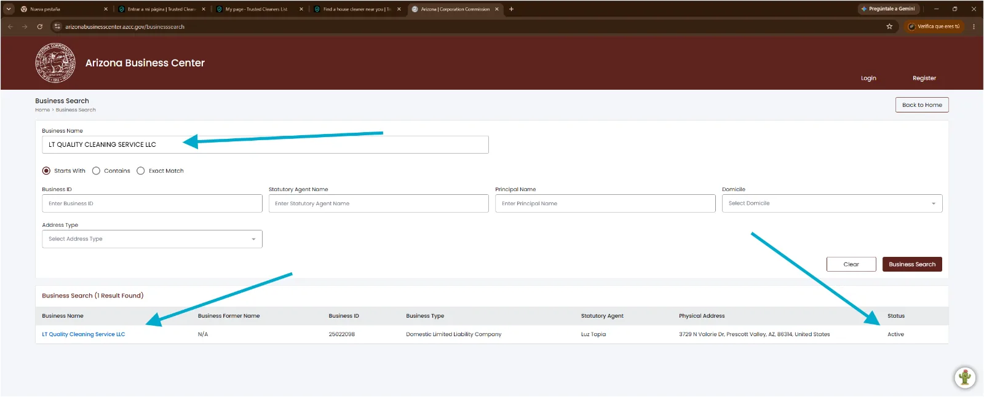Close the Entrar a mi página tab

click(204, 9)
